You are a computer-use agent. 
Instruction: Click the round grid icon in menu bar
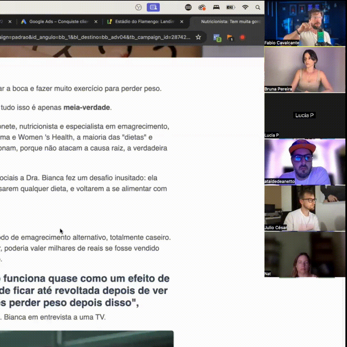click(x=188, y=7)
